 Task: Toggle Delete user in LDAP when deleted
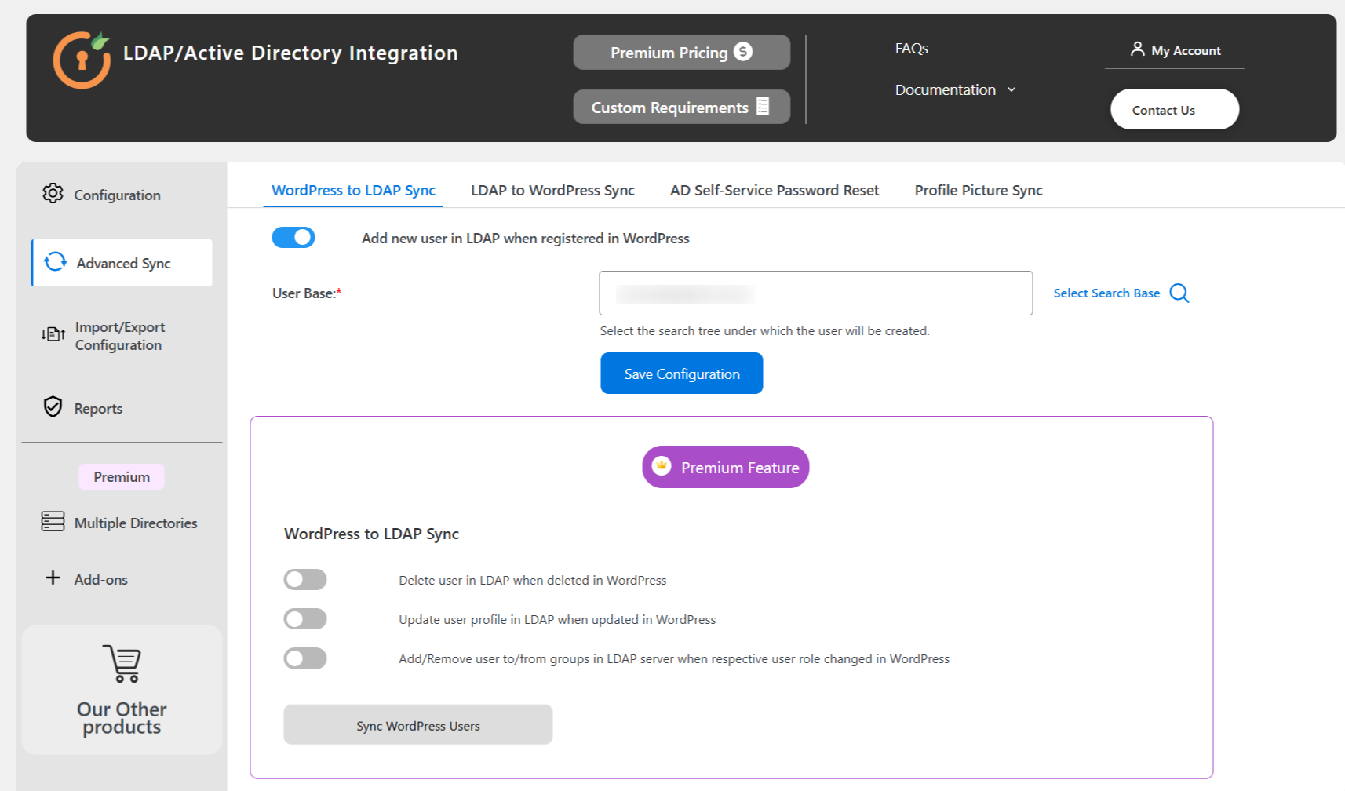(305, 580)
